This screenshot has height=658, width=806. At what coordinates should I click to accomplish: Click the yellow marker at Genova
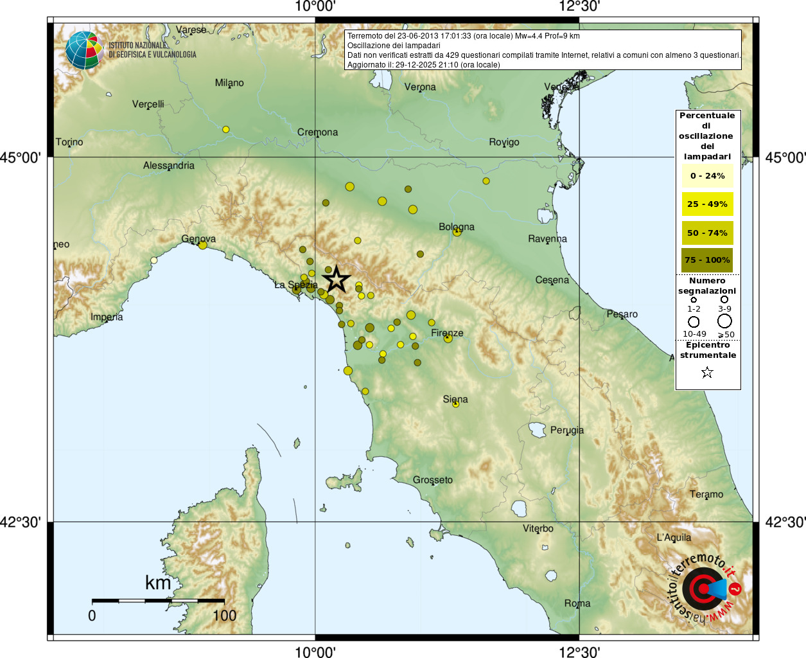click(203, 245)
